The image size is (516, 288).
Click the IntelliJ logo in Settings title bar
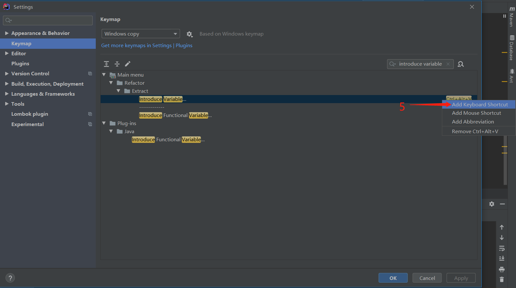pos(6,7)
